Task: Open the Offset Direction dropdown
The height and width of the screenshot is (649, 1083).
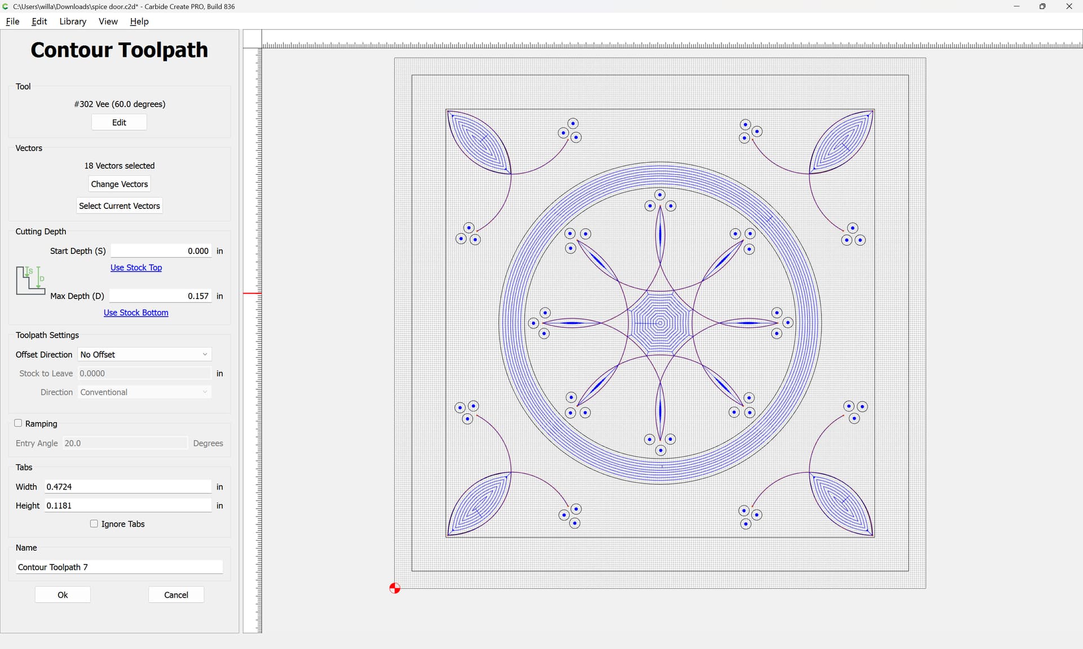Action: click(144, 354)
